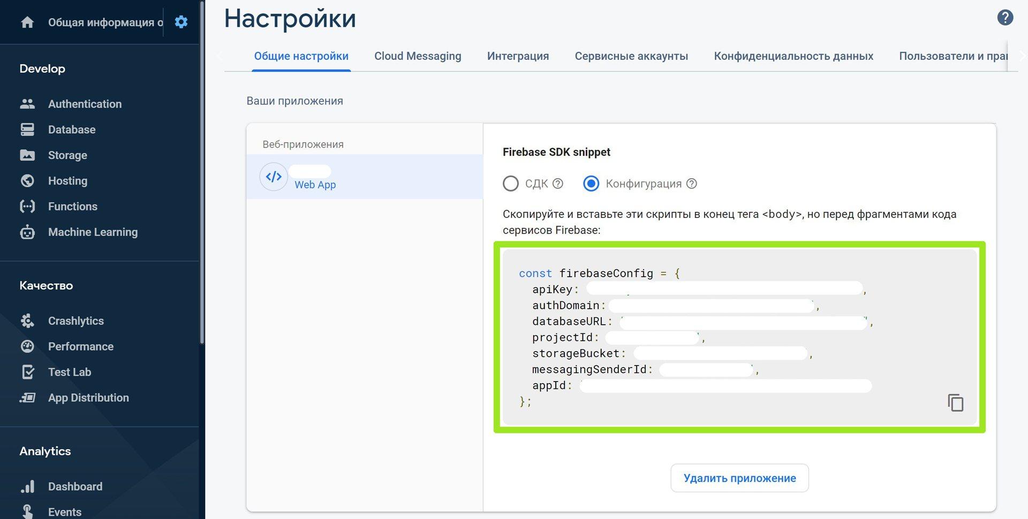Select the СДК radio button
Screen dimensions: 1028x519
(x=511, y=184)
